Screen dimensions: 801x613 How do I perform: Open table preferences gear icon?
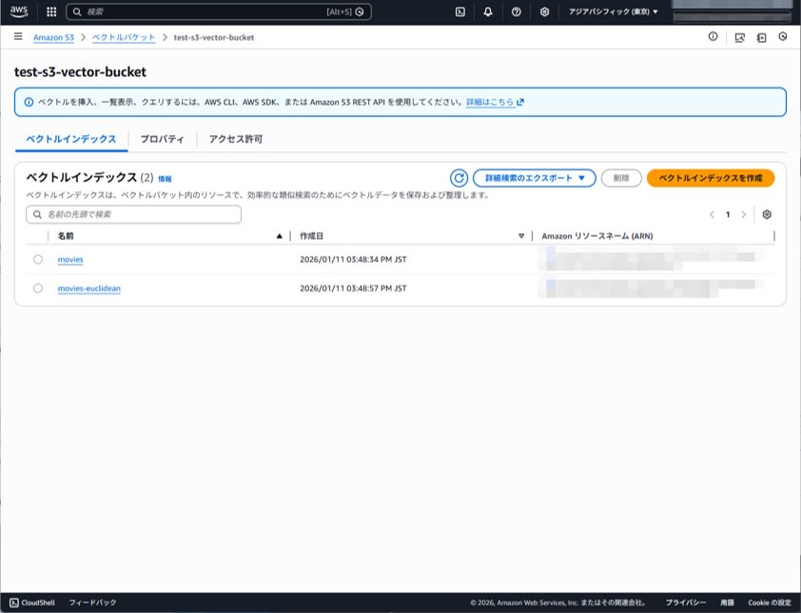pos(767,214)
